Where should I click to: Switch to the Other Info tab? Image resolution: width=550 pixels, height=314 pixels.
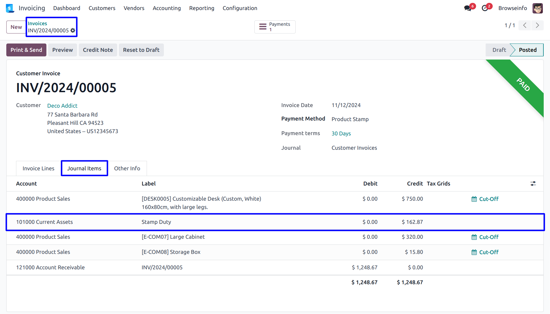pyautogui.click(x=127, y=168)
